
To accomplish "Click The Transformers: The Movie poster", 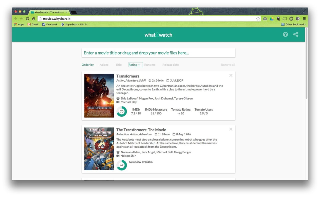I will [99, 149].
